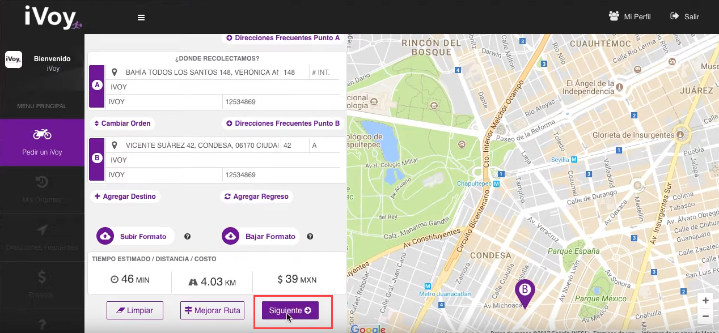Click the purple B map marker
This screenshot has width=719, height=333.
[525, 291]
